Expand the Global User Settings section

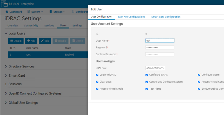6,103
